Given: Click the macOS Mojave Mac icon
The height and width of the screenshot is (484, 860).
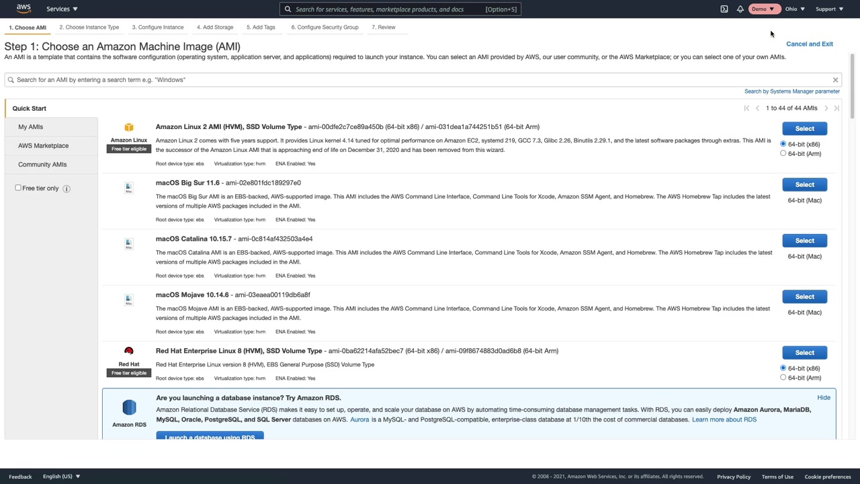Looking at the screenshot, I should pyautogui.click(x=129, y=300).
